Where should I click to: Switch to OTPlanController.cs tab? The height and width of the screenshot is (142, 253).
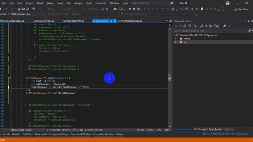[43, 21]
